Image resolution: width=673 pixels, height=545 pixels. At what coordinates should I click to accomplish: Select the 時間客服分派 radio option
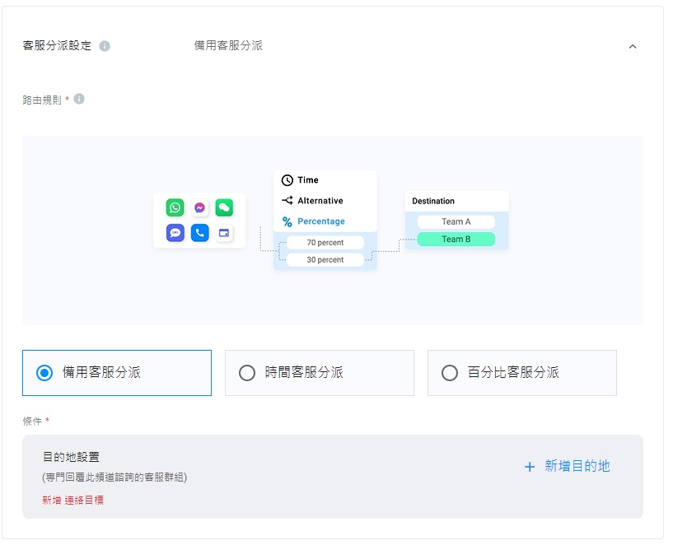click(x=320, y=373)
